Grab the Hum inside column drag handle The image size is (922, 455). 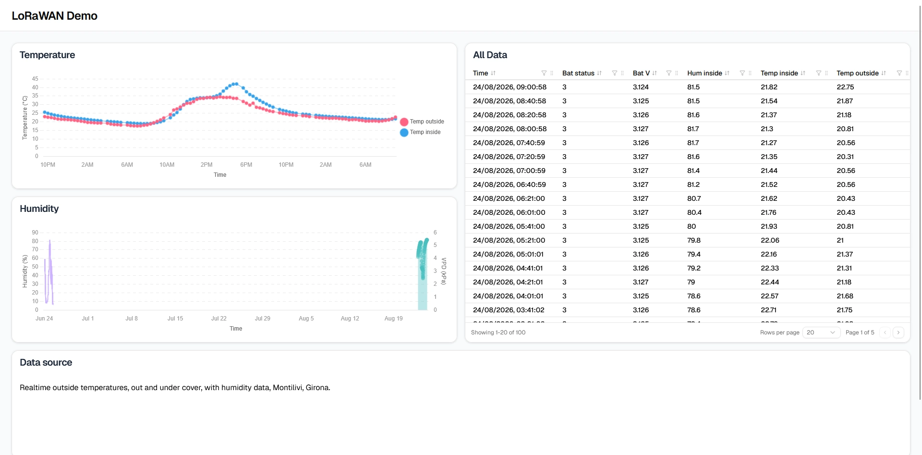[x=750, y=73]
